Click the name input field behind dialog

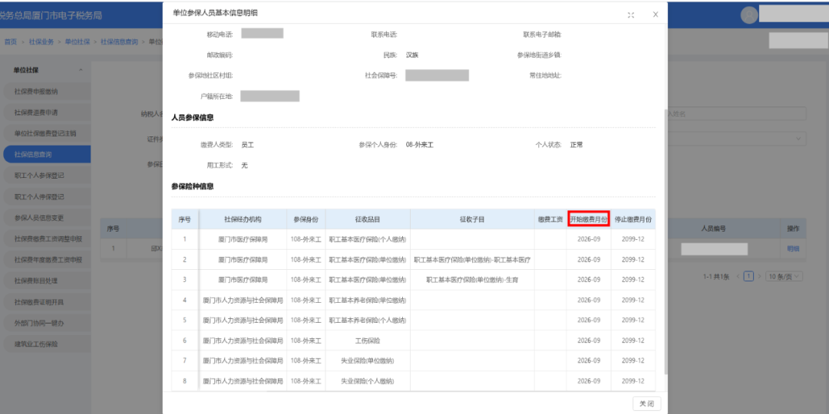[x=737, y=113]
